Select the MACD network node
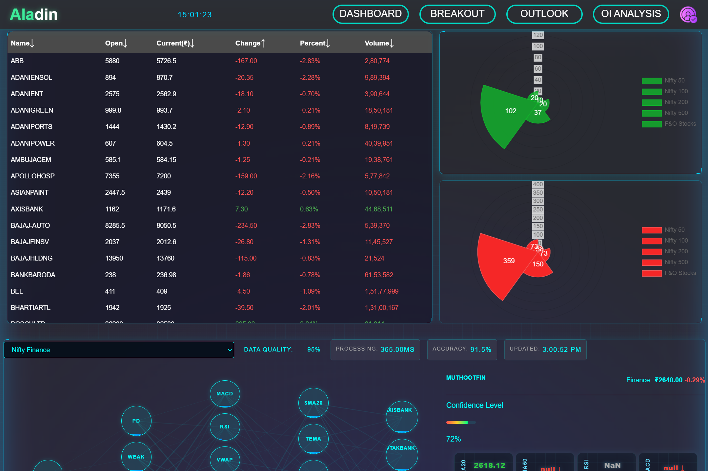The width and height of the screenshot is (708, 471). pyautogui.click(x=225, y=394)
